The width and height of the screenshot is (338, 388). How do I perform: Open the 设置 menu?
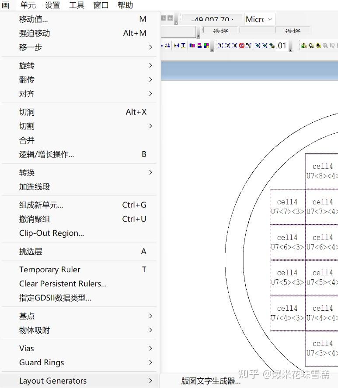pos(52,5)
